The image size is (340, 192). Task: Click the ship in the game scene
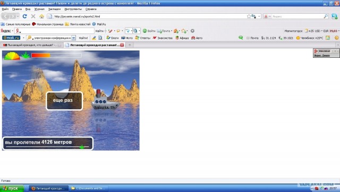pos(105,101)
